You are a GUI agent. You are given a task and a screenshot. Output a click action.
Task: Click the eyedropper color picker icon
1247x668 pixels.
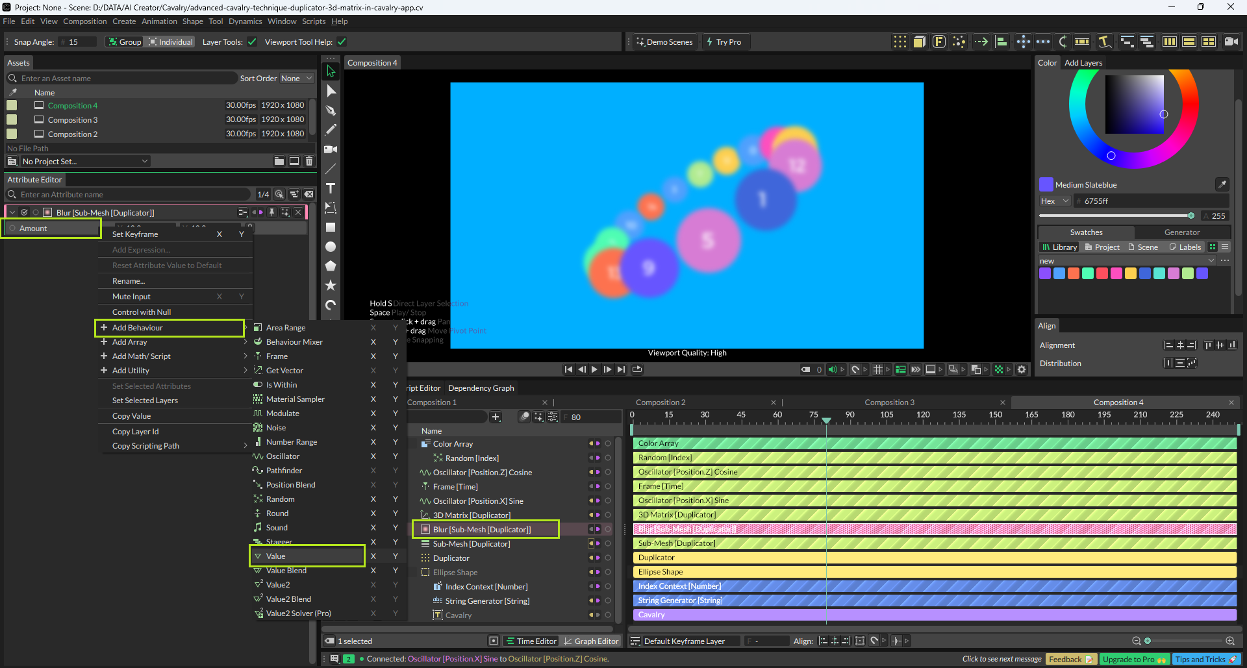[1222, 184]
